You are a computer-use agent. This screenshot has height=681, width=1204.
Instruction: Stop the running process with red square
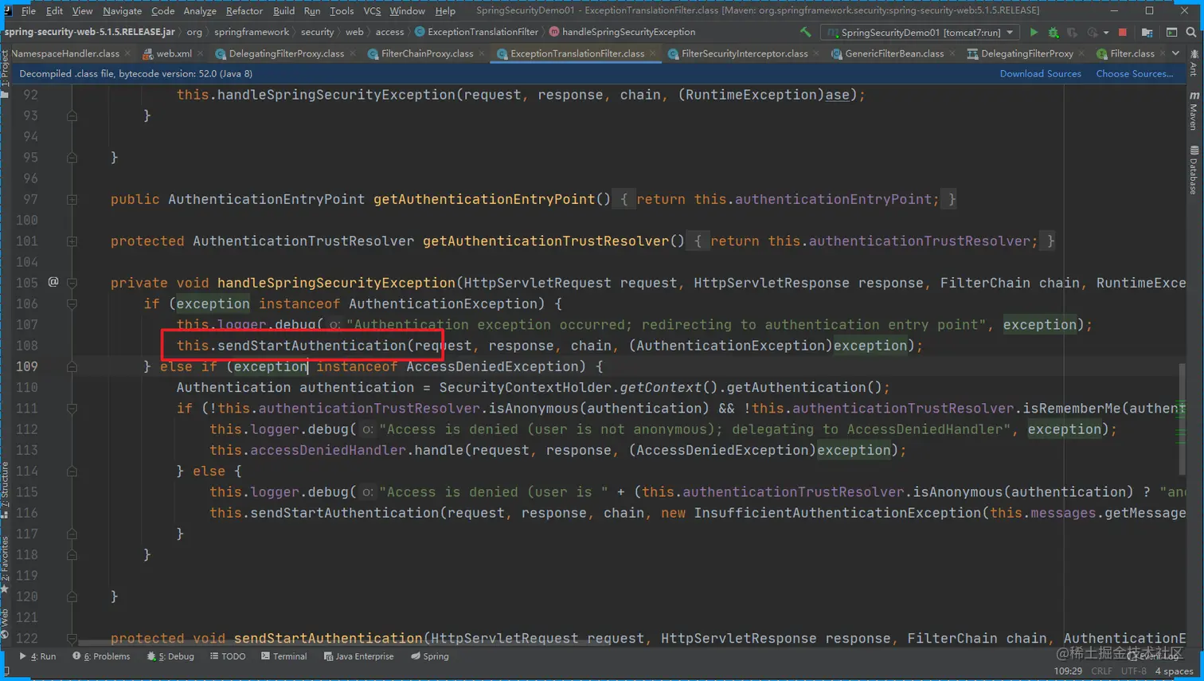click(x=1123, y=33)
